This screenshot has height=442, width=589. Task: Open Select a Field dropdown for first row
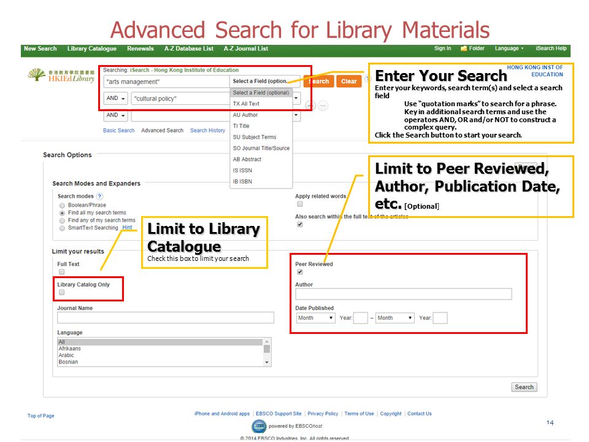[265, 81]
